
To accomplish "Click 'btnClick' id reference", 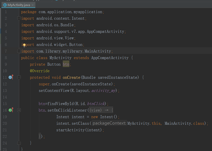I will pyautogui.click(x=96, y=104).
